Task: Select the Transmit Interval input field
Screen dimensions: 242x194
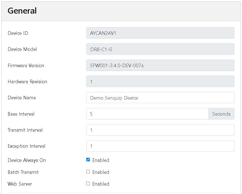Action: 160,130
